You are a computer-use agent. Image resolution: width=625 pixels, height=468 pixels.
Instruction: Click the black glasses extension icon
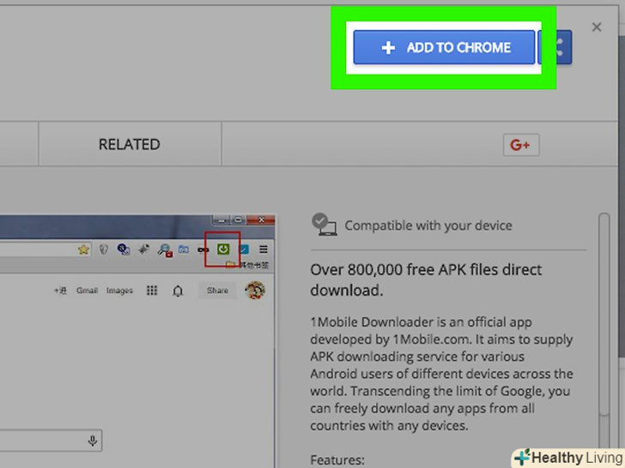203,250
